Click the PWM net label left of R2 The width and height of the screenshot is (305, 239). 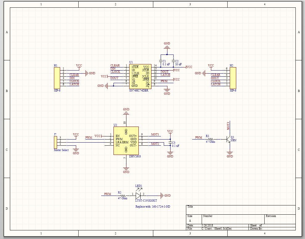tap(108, 194)
